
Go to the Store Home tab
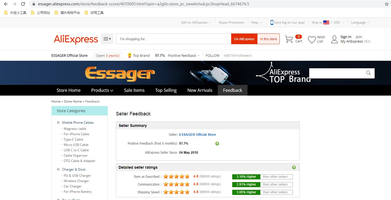pyautogui.click(x=68, y=90)
